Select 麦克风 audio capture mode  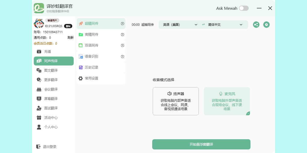pyautogui.click(x=227, y=101)
